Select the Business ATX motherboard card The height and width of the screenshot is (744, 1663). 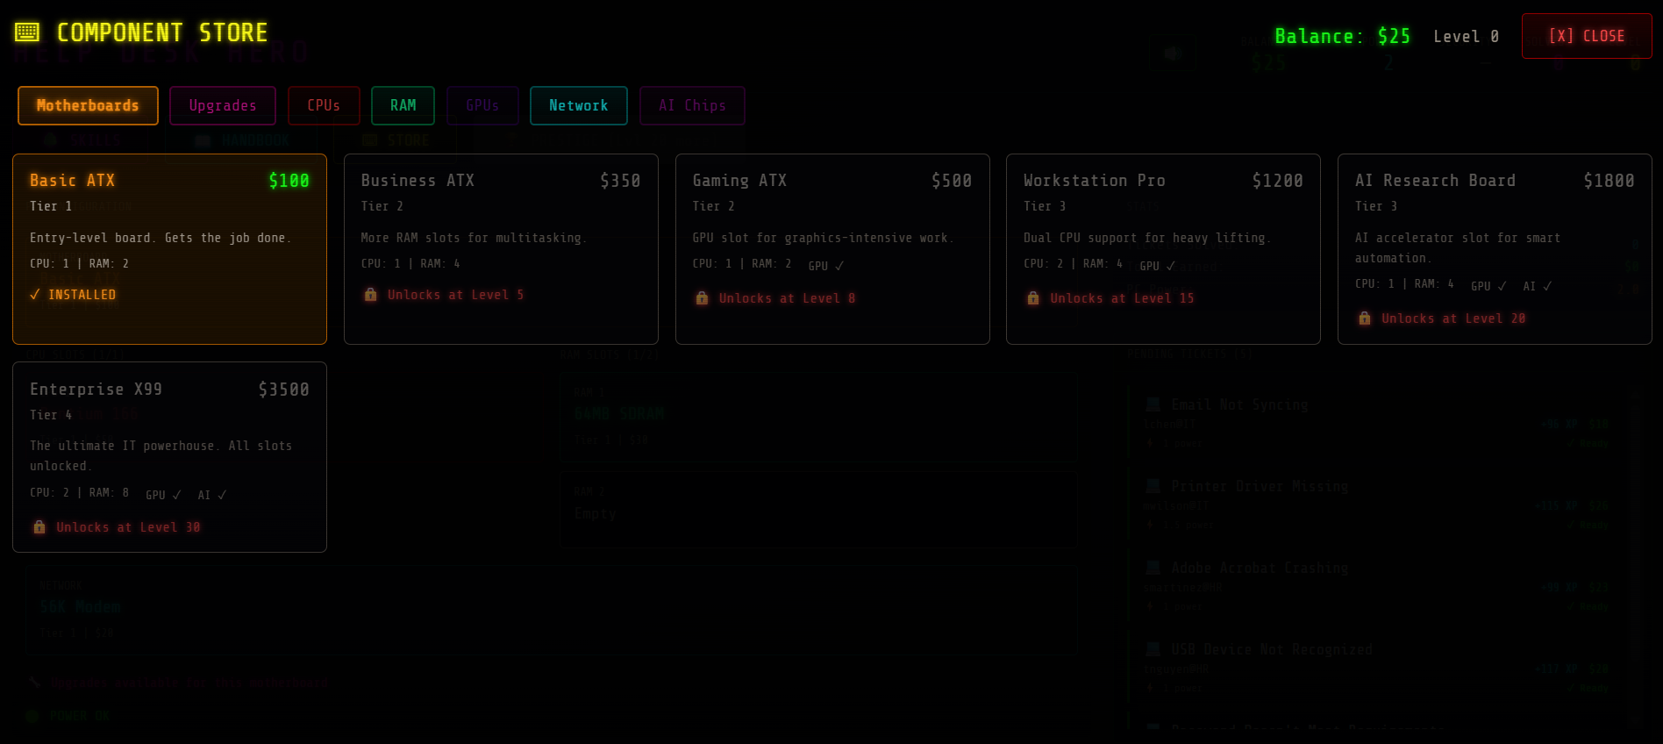pyautogui.click(x=501, y=249)
